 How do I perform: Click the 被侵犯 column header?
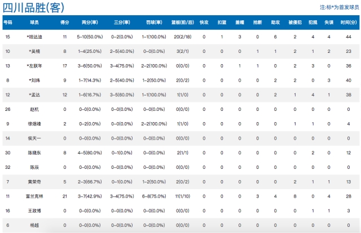click(x=295, y=23)
